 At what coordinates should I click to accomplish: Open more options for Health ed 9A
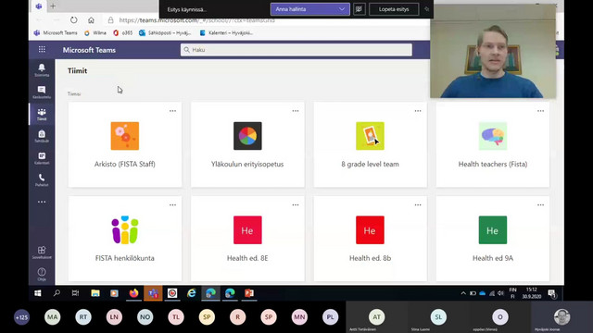tap(540, 205)
